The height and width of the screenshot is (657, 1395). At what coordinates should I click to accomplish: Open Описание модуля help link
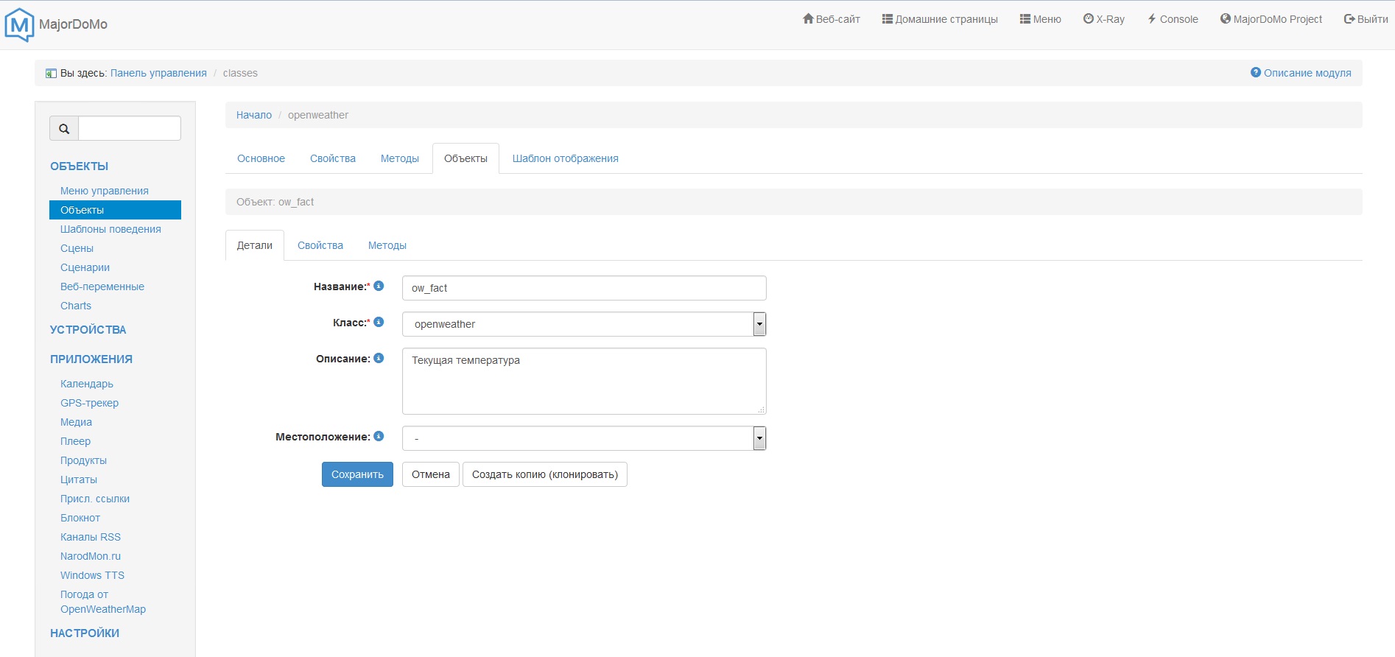[x=1301, y=73]
